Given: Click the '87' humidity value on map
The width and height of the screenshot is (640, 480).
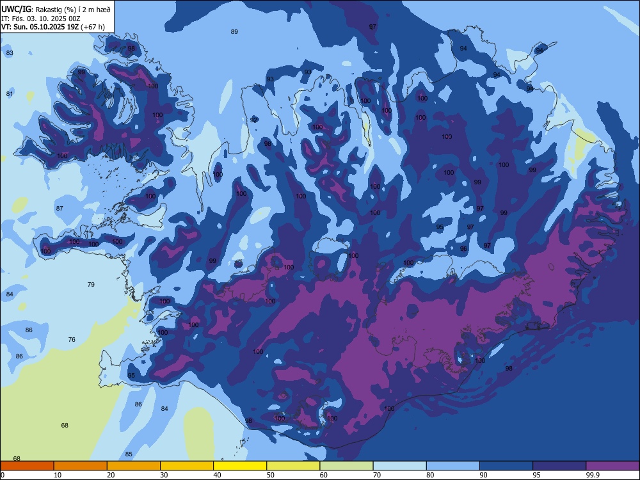Looking at the screenshot, I should (x=60, y=209).
